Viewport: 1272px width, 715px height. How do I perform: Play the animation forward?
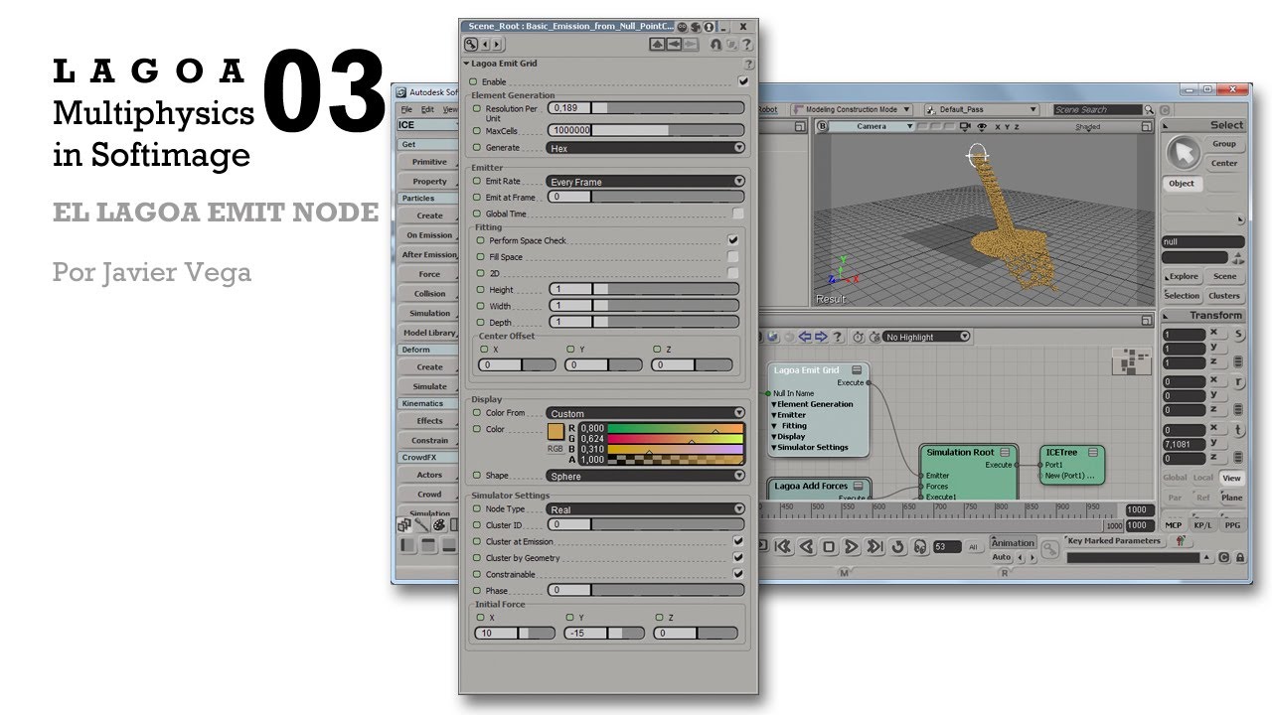(x=852, y=546)
